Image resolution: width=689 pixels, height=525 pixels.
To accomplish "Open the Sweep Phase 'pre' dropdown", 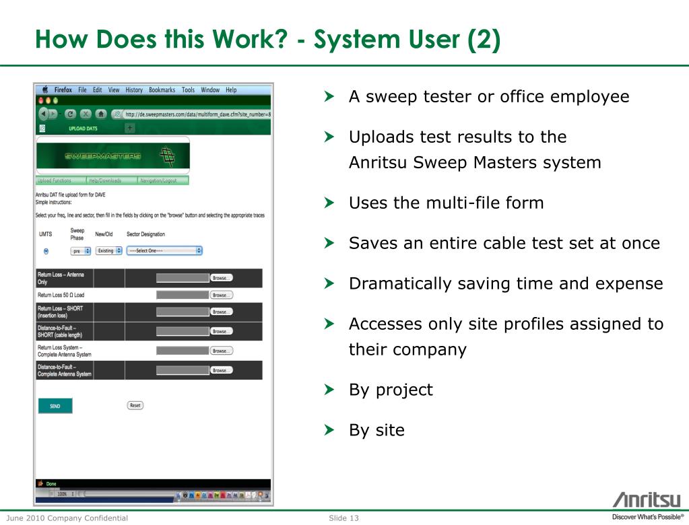I will [80, 250].
